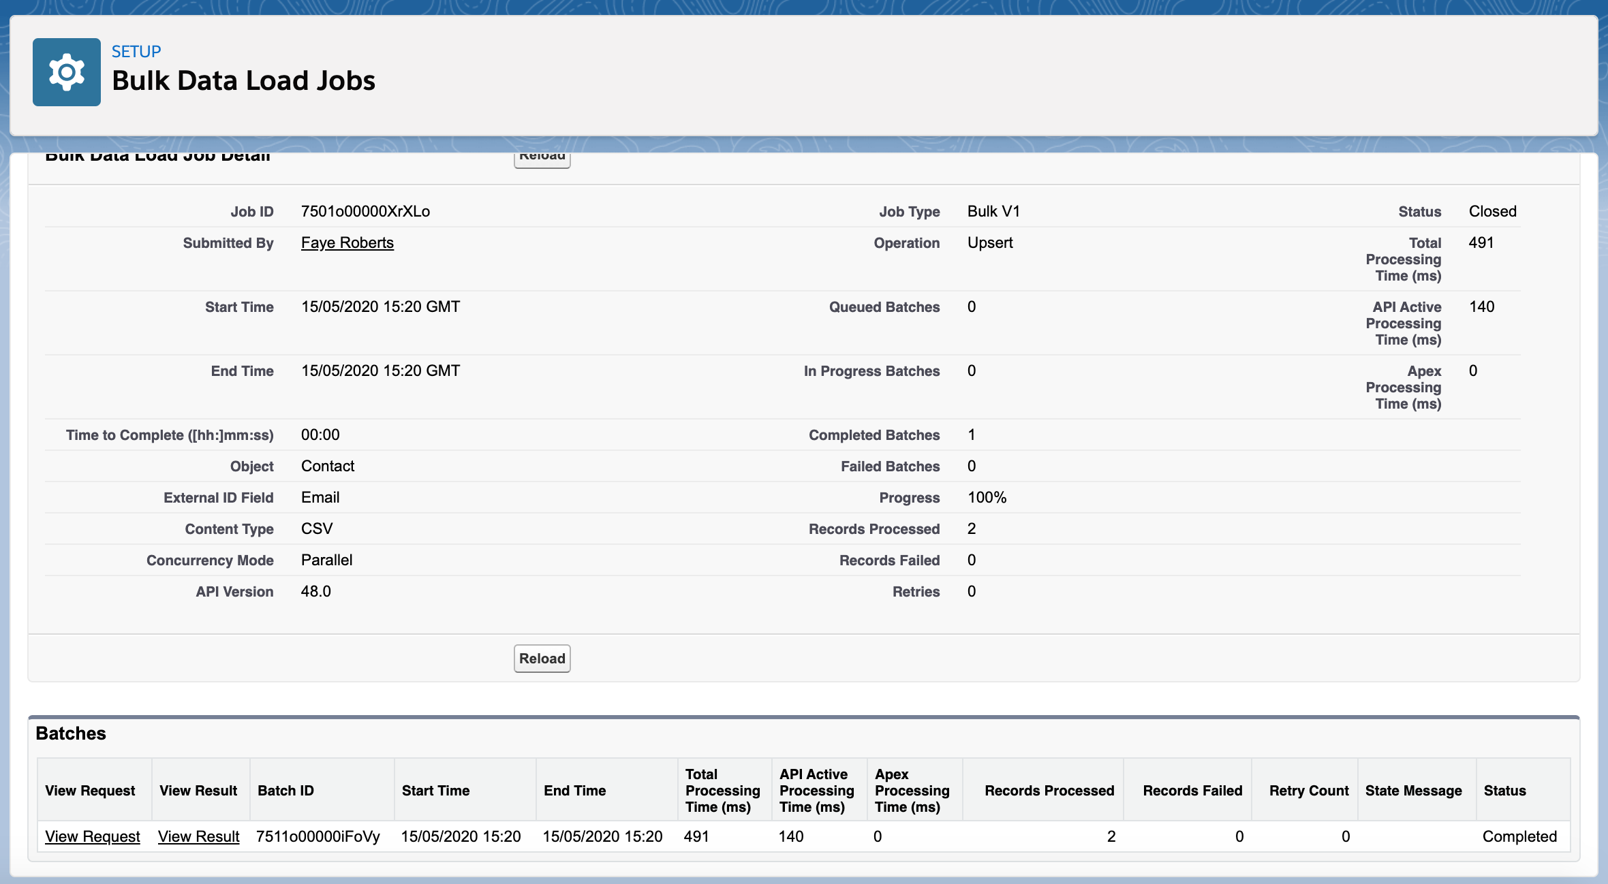Click the Start Time column header
1608x884 pixels.
435,791
